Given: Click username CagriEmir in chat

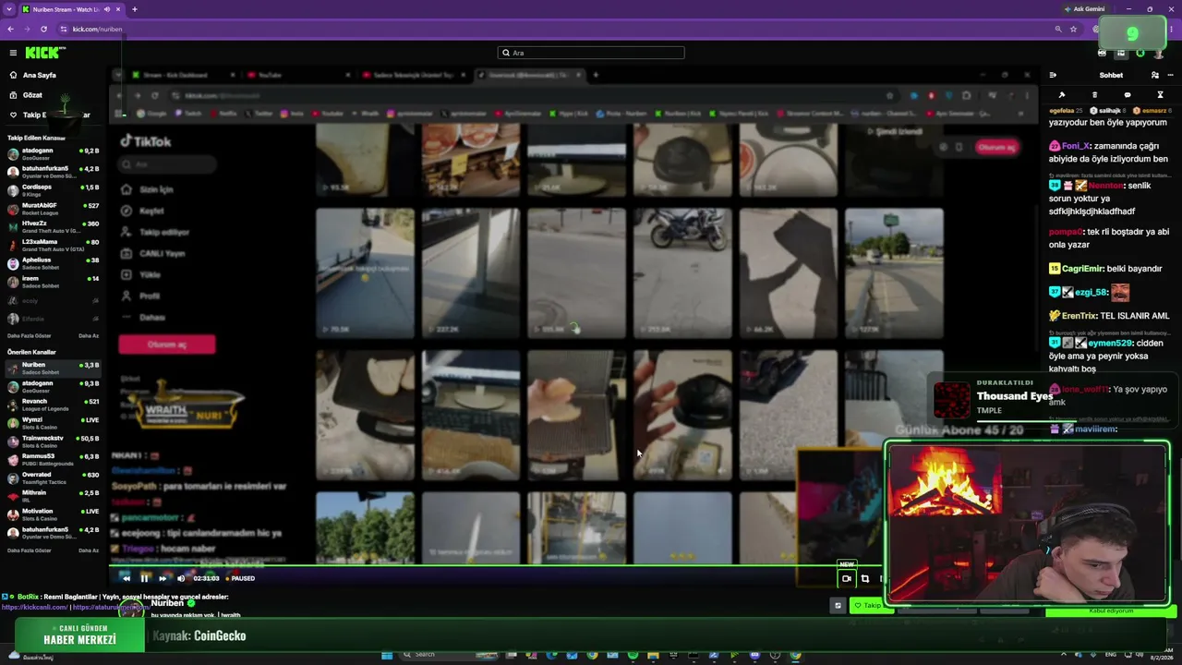Looking at the screenshot, I should pyautogui.click(x=1082, y=269).
